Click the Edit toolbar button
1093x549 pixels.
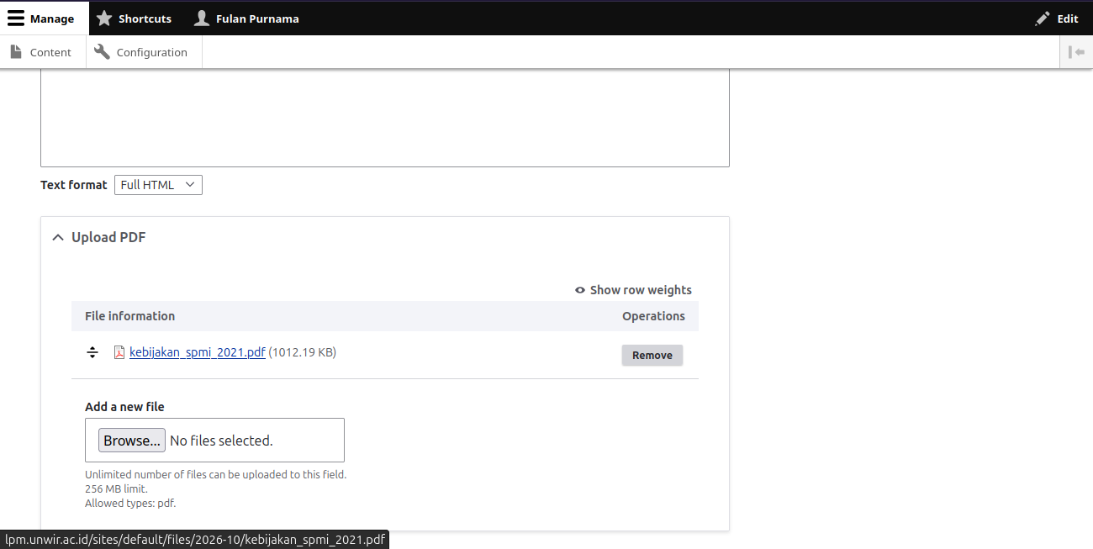(1057, 18)
